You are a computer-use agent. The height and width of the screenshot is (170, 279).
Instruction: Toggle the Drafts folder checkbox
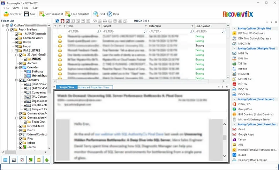[21, 130]
